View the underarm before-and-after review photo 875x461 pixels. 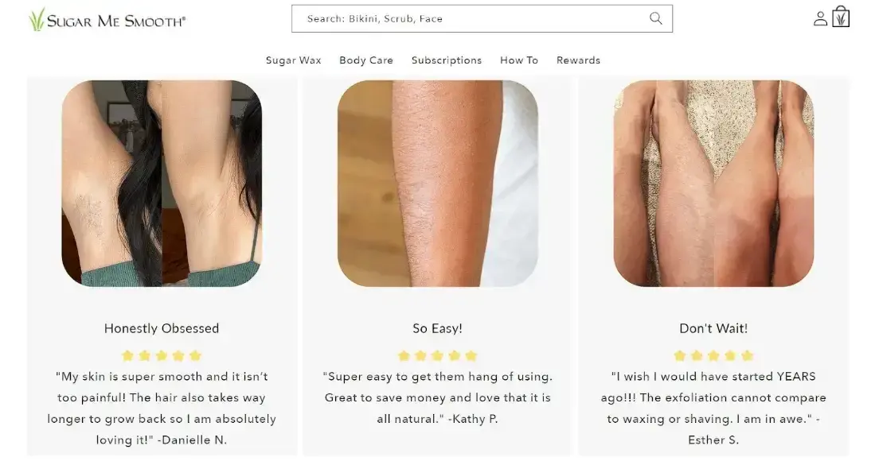(162, 184)
